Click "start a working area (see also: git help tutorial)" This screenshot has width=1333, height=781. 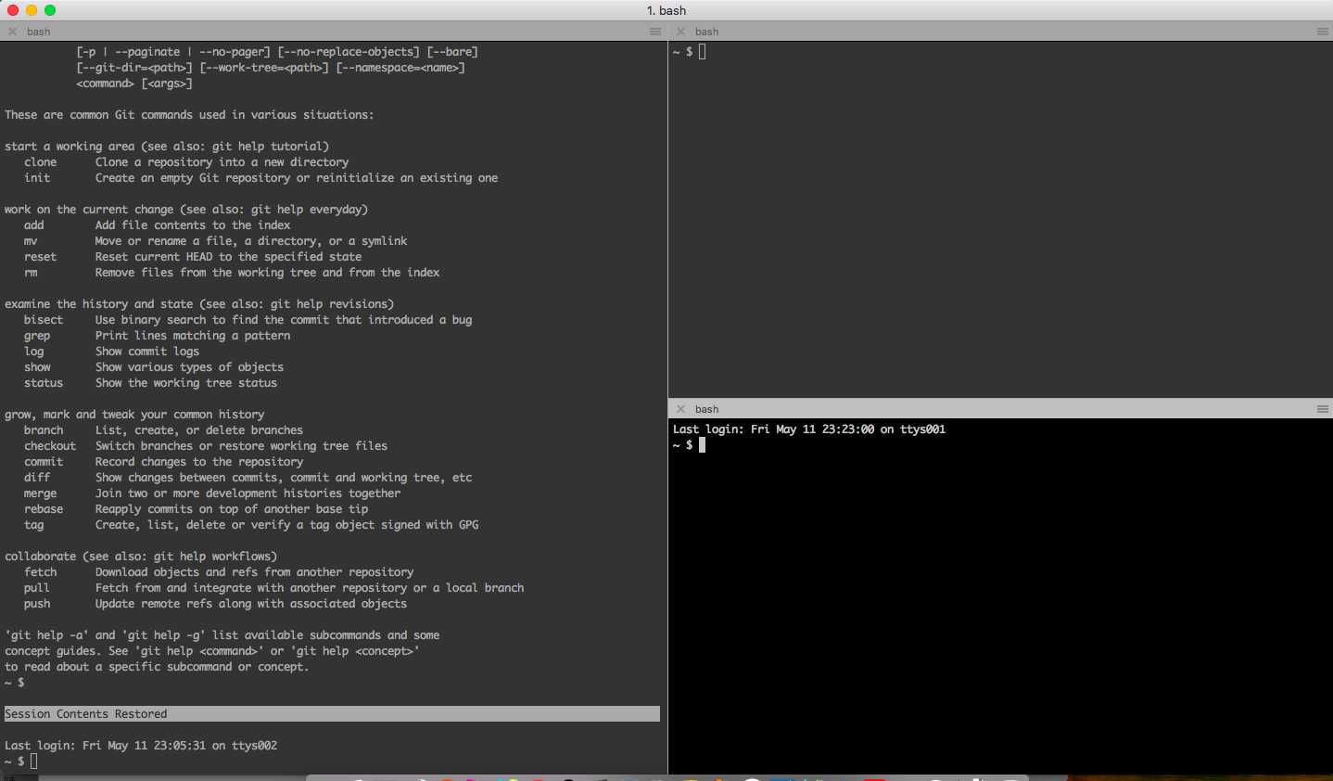[167, 147]
